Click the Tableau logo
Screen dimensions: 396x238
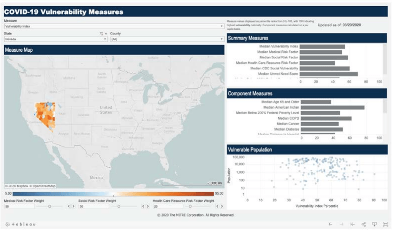click(20, 224)
